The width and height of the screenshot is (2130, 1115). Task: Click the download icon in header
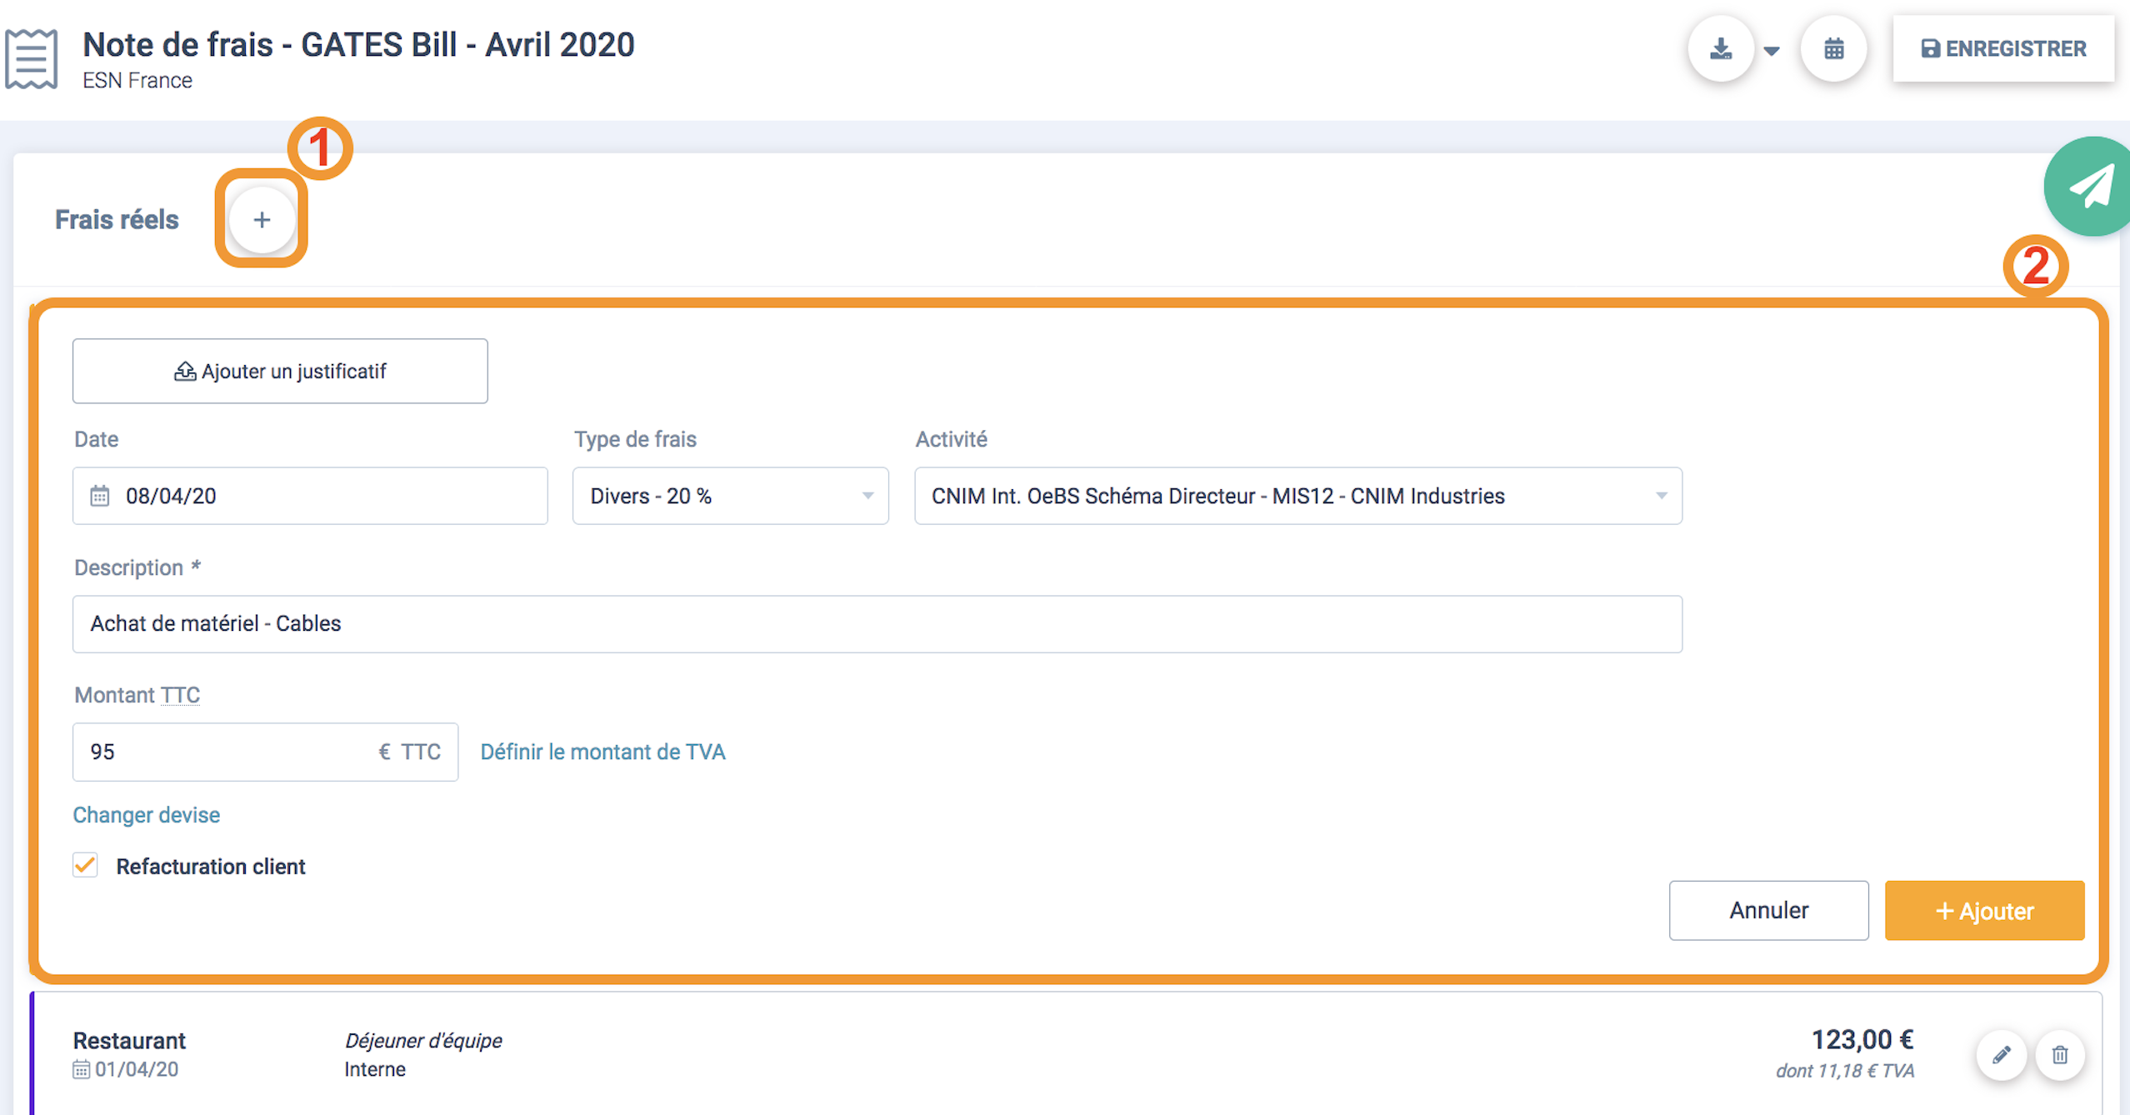point(1720,48)
